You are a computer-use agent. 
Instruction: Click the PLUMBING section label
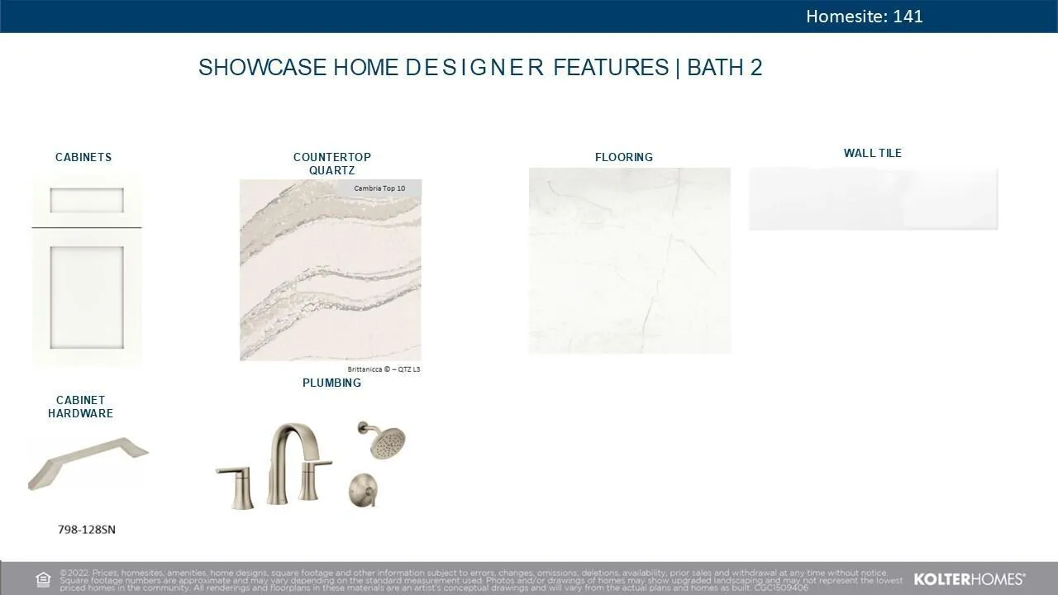coord(331,383)
